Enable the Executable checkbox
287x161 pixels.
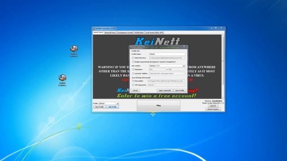tap(133, 81)
